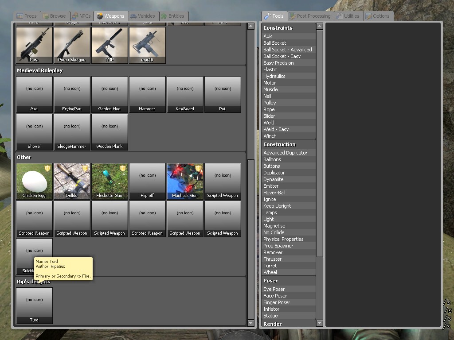Select the Drilldo weapon icon
454x340 pixels.
click(x=72, y=181)
